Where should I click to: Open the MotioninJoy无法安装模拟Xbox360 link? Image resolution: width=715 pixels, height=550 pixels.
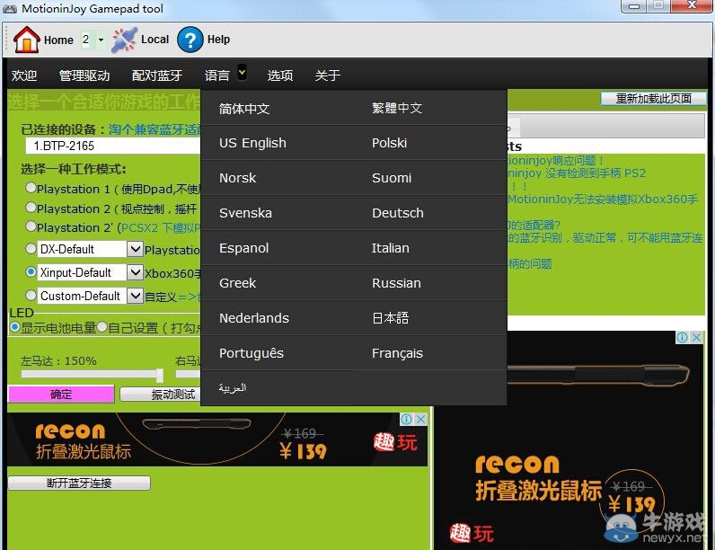[603, 200]
